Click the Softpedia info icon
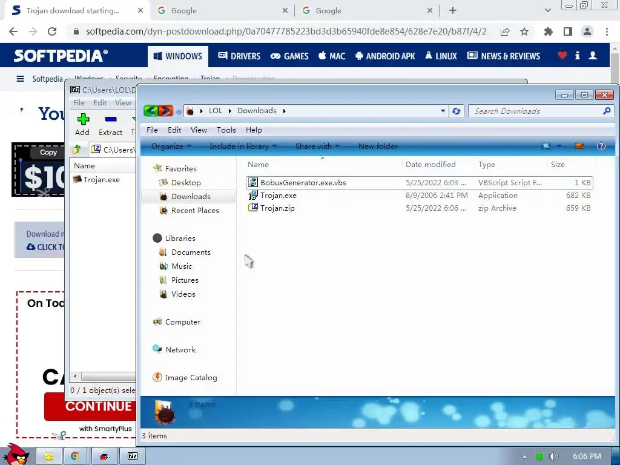 577,55
